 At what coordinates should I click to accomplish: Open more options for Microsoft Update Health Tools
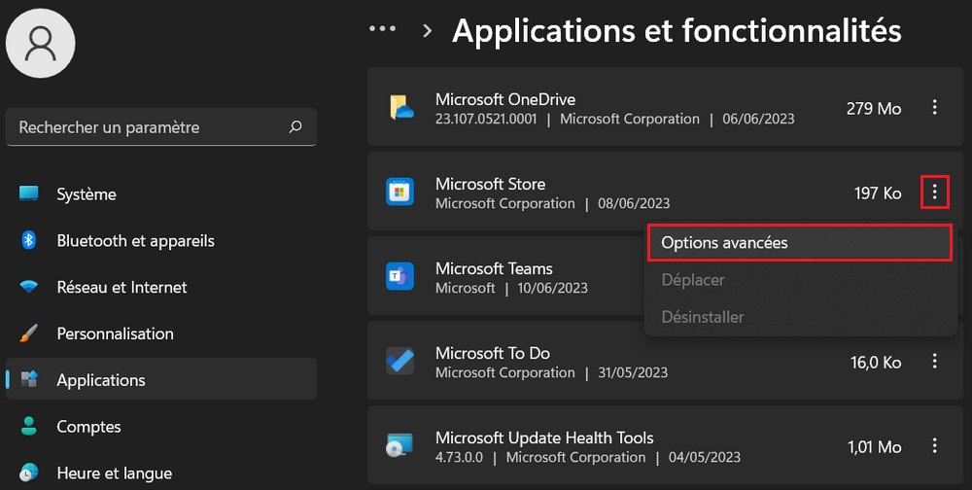tap(934, 446)
